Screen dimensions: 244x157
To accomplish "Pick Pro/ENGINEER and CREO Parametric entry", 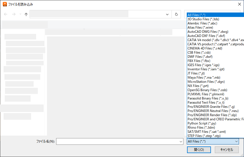I will coord(215,119).
